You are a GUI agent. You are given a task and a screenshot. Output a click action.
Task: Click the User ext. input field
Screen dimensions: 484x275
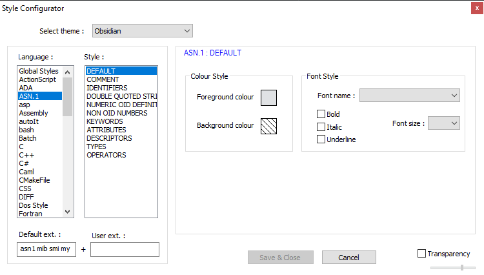[x=125, y=249]
